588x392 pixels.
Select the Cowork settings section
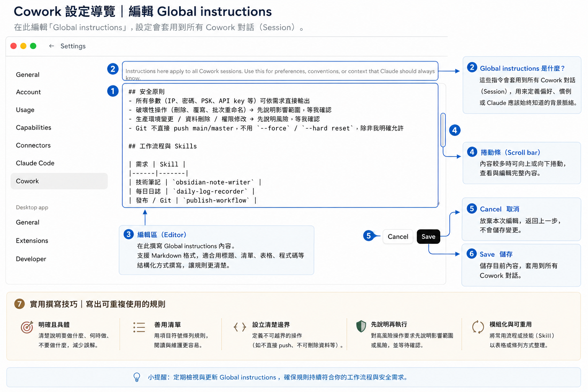pyautogui.click(x=59, y=181)
